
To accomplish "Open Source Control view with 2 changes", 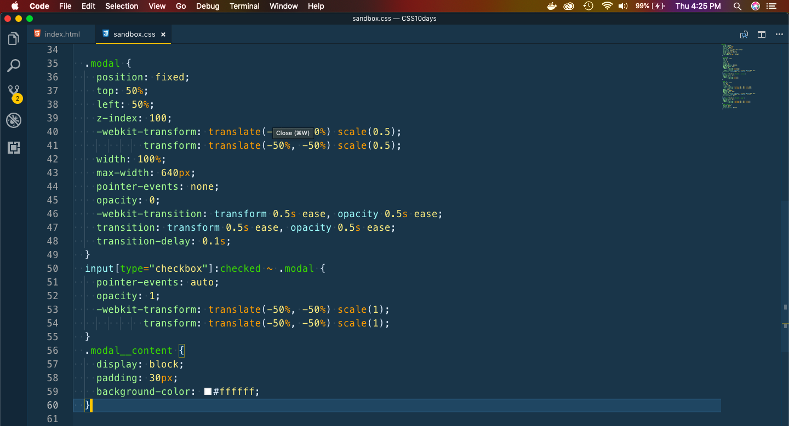I will pyautogui.click(x=14, y=94).
